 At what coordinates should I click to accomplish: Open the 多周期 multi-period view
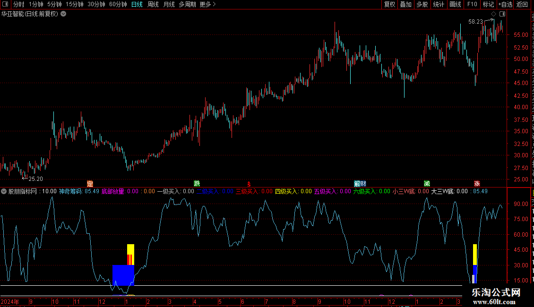point(187,4)
